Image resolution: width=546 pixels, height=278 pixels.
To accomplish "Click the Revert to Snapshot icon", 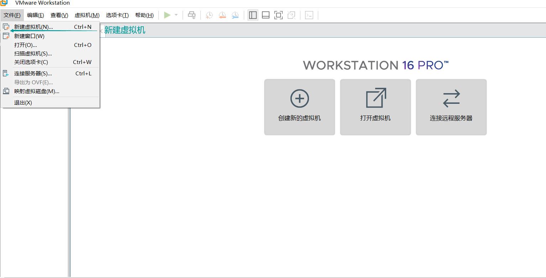I will pyautogui.click(x=222, y=15).
